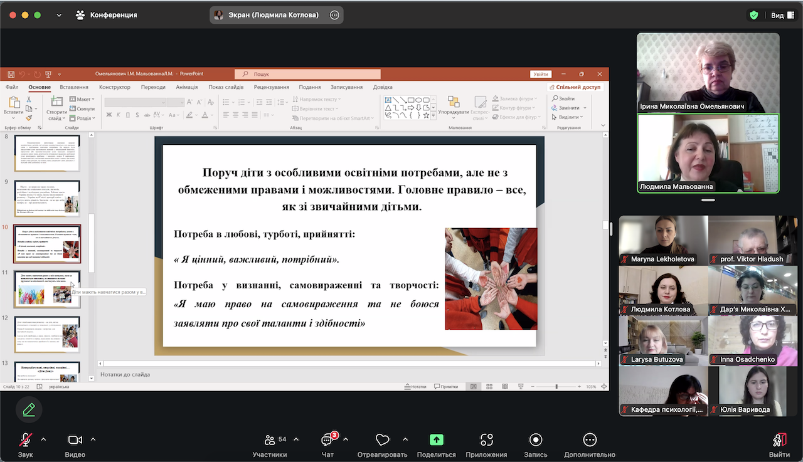Click the React heart icon

click(x=382, y=440)
